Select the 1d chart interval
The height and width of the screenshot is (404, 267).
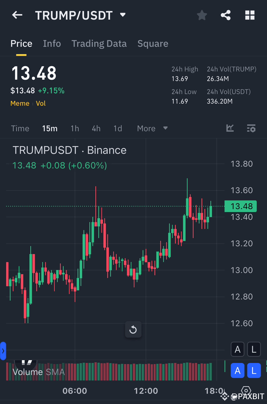[118, 129]
